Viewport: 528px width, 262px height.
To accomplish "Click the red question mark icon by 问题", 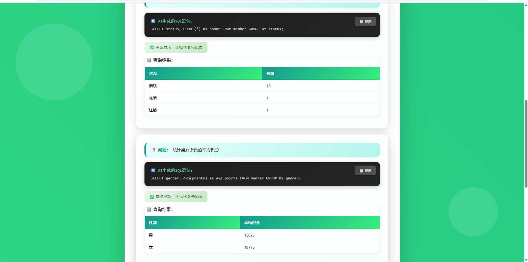I will tap(154, 150).
